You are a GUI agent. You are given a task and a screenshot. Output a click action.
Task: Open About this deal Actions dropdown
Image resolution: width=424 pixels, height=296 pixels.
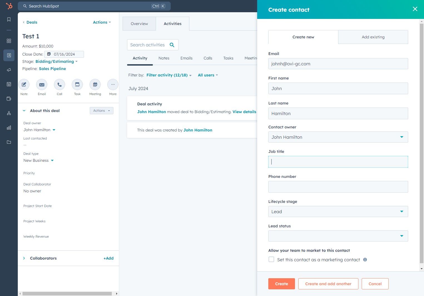click(x=101, y=111)
